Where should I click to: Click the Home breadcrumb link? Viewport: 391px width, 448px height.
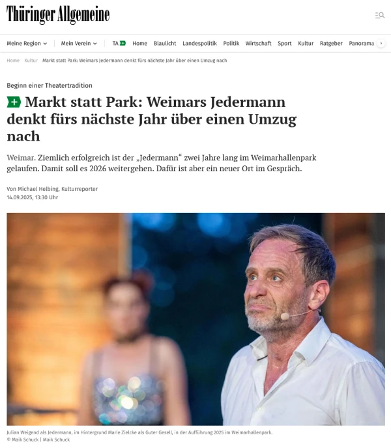(13, 61)
